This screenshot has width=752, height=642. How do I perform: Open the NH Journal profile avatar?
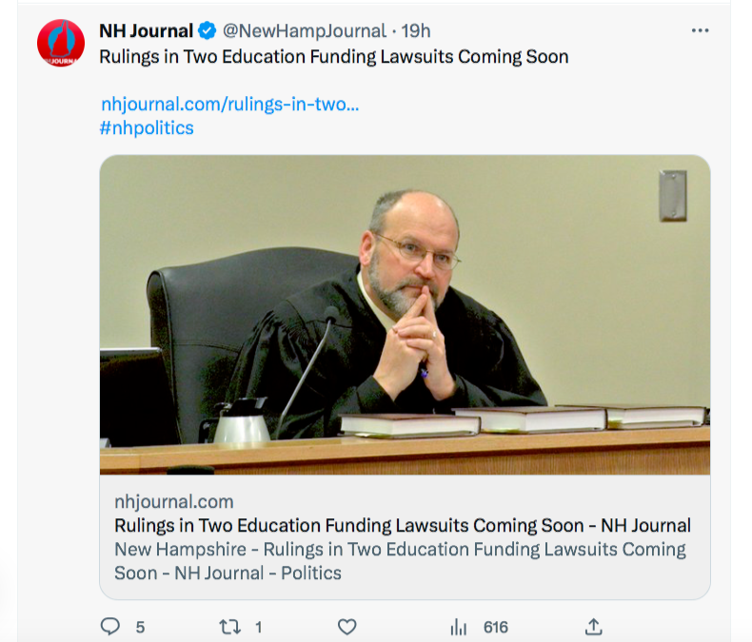tap(61, 43)
